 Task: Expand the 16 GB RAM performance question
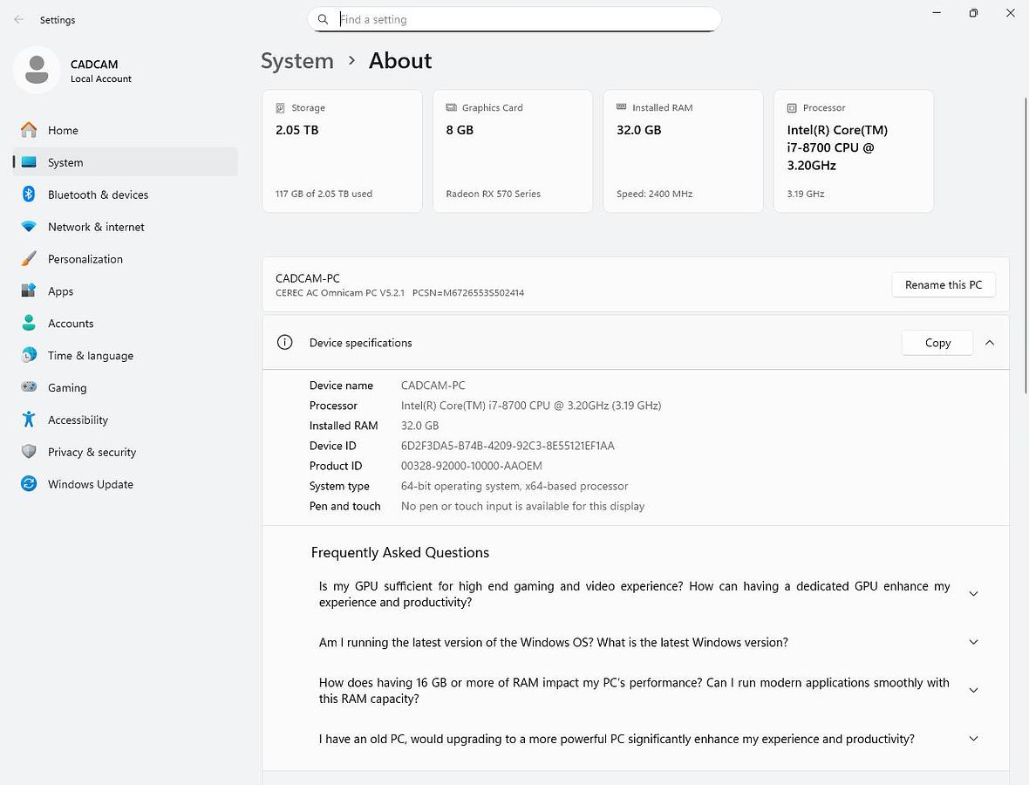(x=973, y=691)
